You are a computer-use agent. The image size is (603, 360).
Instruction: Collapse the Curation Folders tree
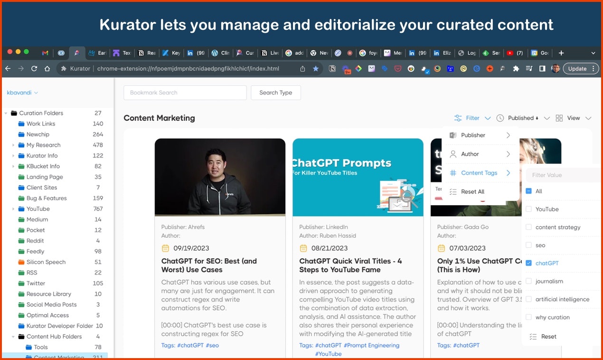tap(6, 113)
